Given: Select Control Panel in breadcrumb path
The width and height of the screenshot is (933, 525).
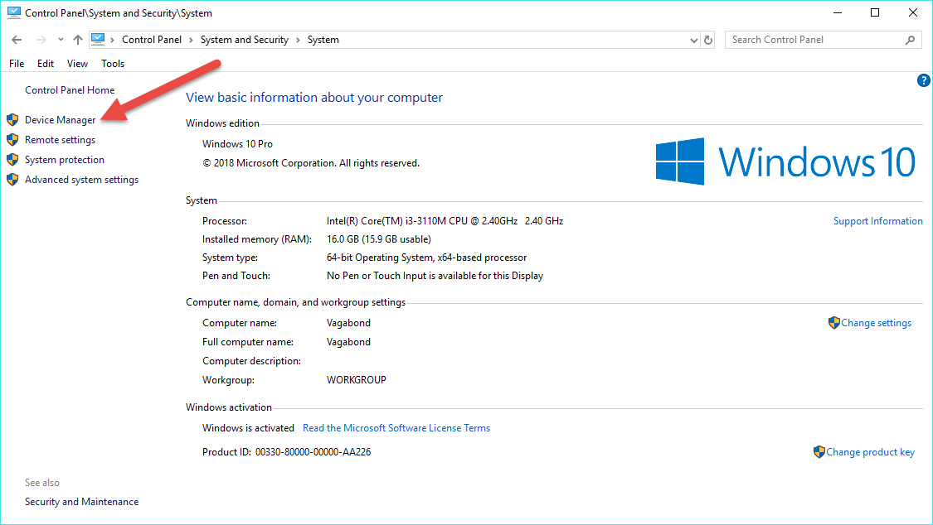Looking at the screenshot, I should pyautogui.click(x=152, y=40).
